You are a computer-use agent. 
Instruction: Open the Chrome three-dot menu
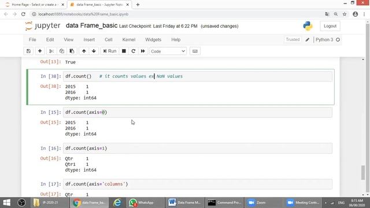pyautogui.click(x=364, y=14)
